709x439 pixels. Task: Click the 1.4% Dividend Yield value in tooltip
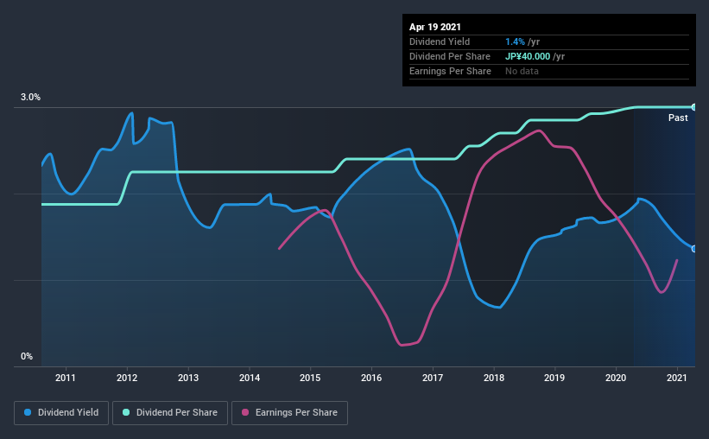click(515, 41)
